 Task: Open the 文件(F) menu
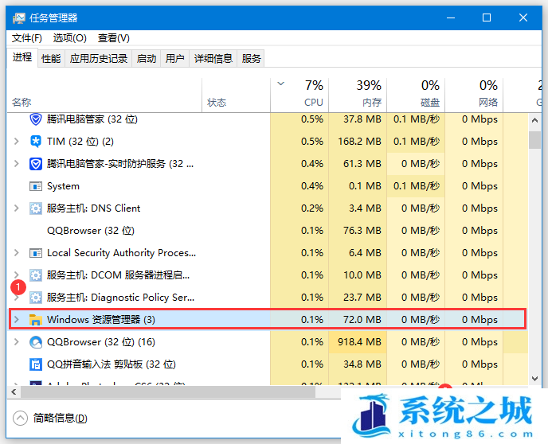click(x=27, y=37)
